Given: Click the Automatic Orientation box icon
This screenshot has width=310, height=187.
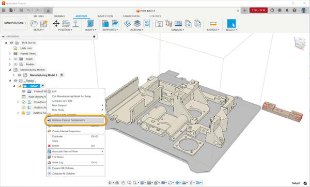Looking at the screenshot, I should [66, 24].
